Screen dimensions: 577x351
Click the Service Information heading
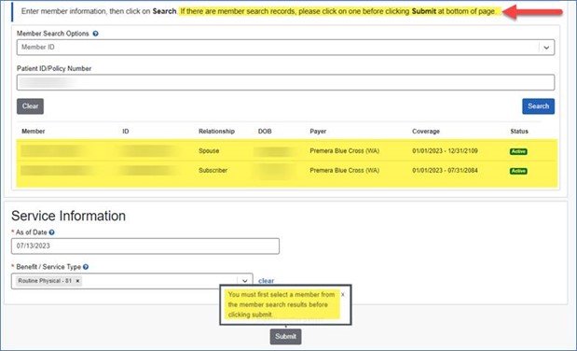point(68,216)
